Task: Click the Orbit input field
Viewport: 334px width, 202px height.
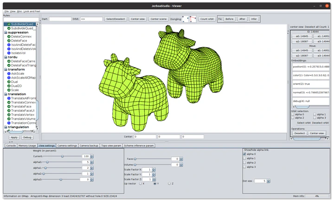Action: coord(91,19)
